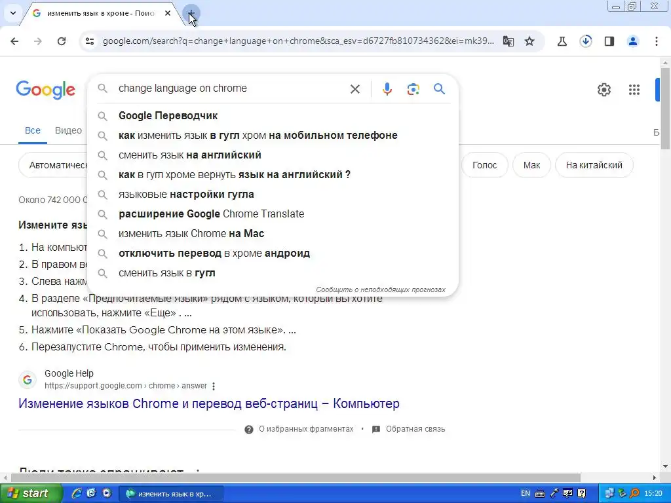The width and height of the screenshot is (671, 503).
Task: Toggle the side panel
Action: [x=609, y=41]
